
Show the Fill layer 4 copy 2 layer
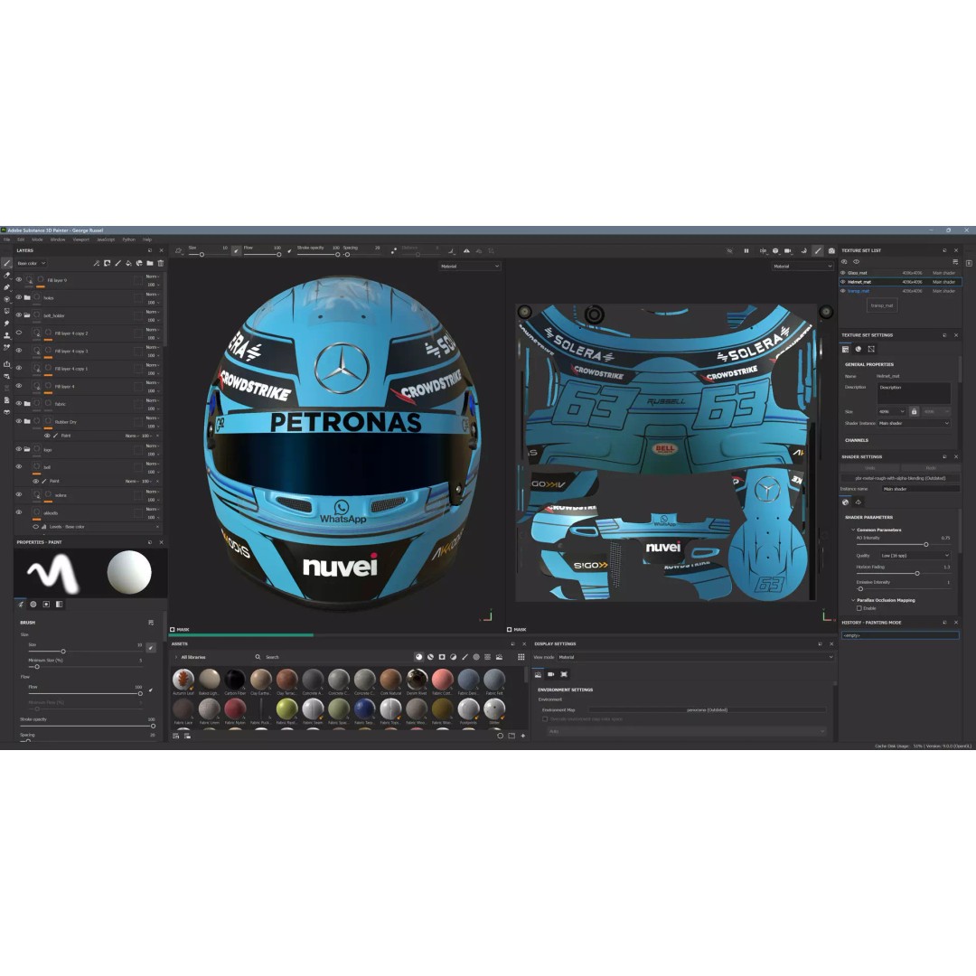coord(18,332)
